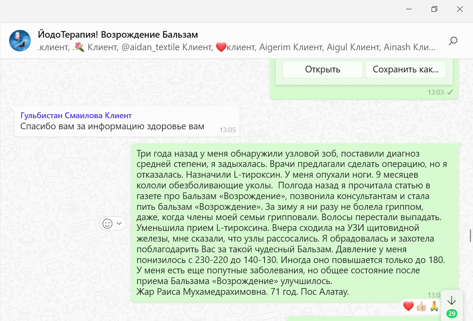Image resolution: width=473 pixels, height=321 pixels.
Task: Click the group participants list subtitle
Action: click(x=237, y=47)
